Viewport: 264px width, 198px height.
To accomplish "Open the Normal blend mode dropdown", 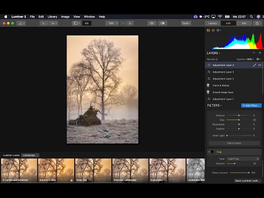I will click(212, 59).
